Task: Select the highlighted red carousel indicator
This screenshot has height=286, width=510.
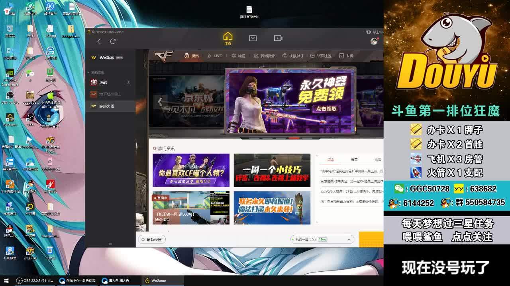Action: coord(294,138)
